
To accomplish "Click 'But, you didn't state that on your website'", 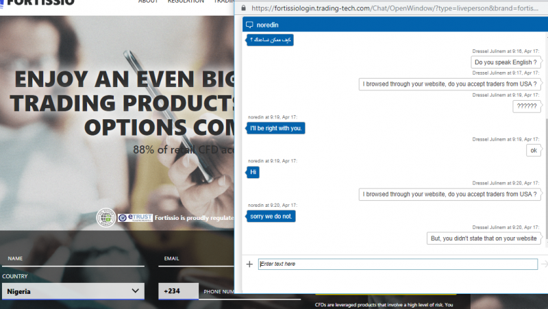I will (484, 238).
